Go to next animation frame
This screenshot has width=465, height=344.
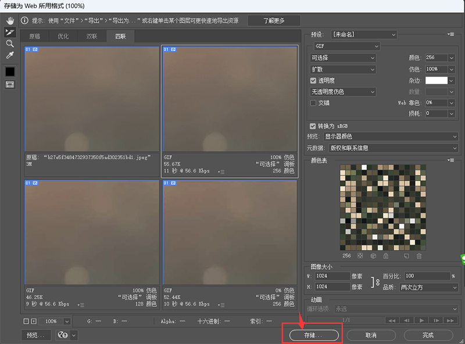pos(437,320)
